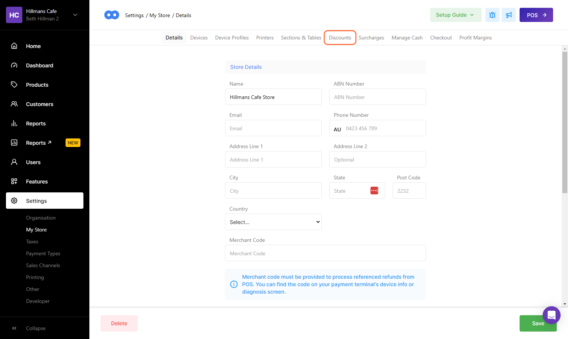Click the bug report icon in header
The width and height of the screenshot is (568, 339).
coord(492,15)
